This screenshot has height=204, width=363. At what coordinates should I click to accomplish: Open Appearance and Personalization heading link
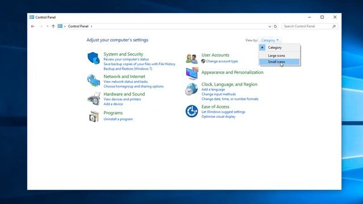232,73
